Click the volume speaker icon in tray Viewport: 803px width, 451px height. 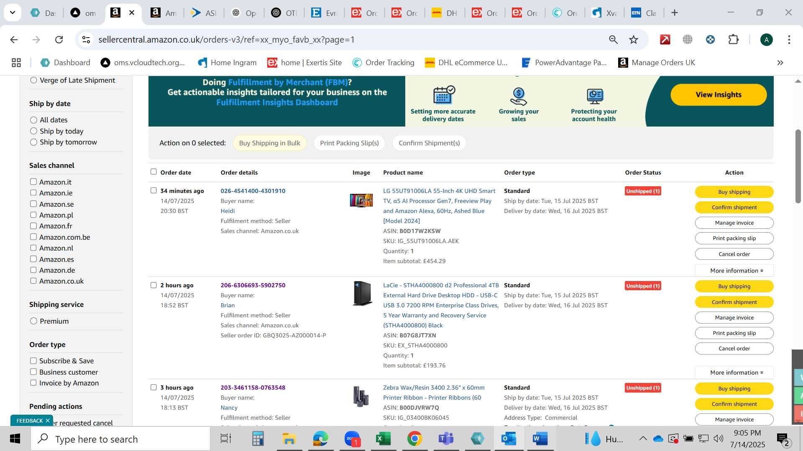pyautogui.click(x=719, y=438)
